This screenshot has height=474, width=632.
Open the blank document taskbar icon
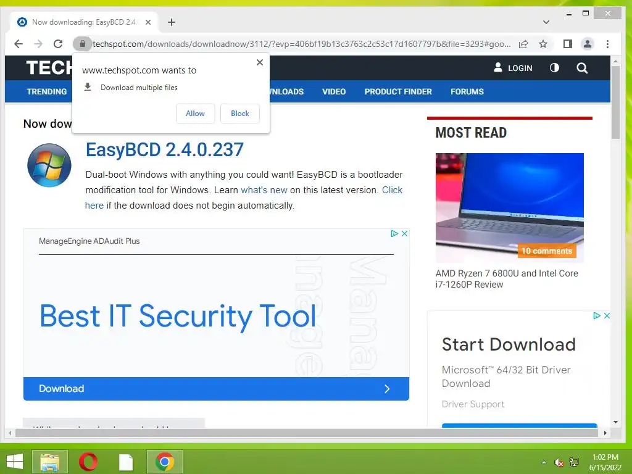click(x=126, y=462)
